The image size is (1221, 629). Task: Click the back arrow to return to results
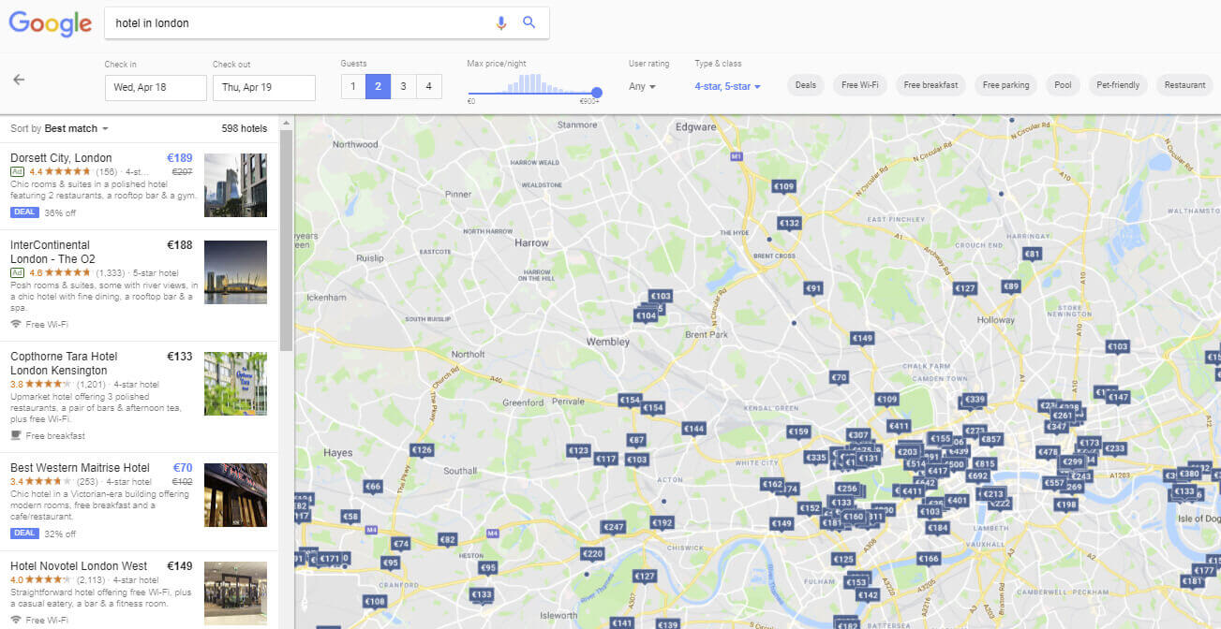19,80
